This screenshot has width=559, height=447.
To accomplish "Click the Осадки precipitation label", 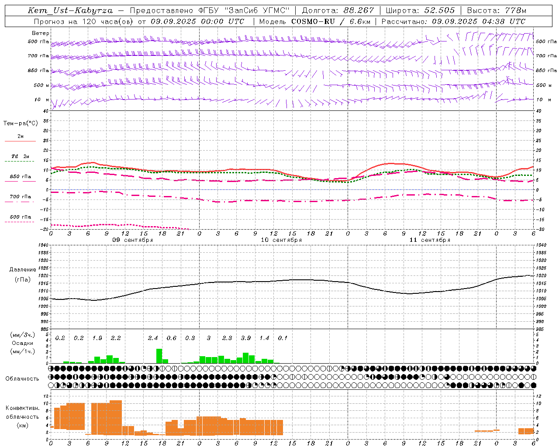I will (23, 343).
